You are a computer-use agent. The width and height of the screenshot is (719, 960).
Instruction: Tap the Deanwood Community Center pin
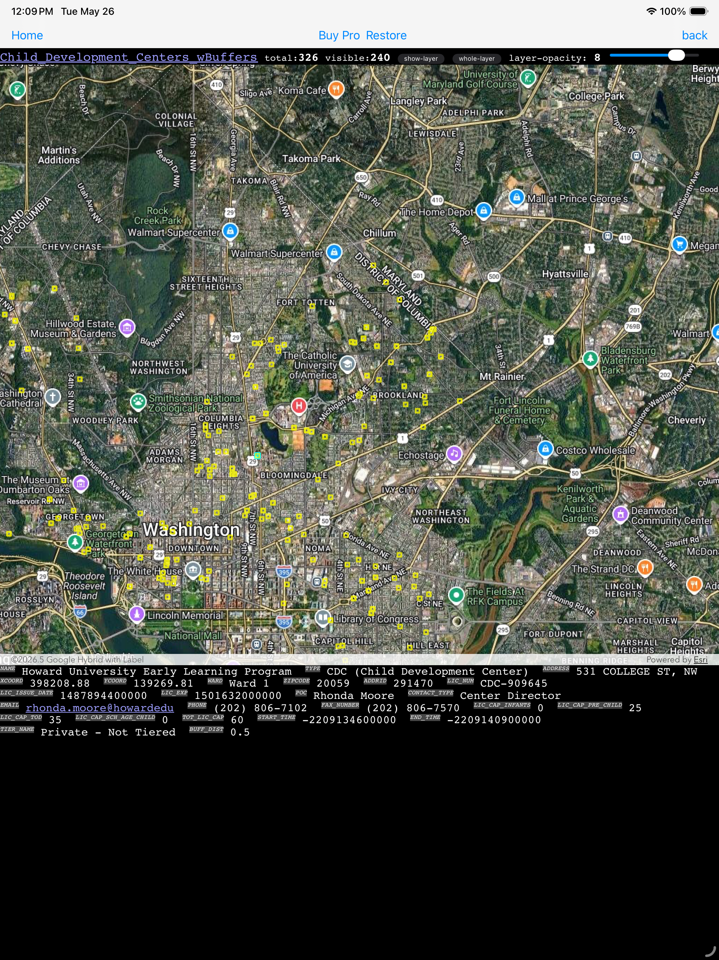pos(621,515)
